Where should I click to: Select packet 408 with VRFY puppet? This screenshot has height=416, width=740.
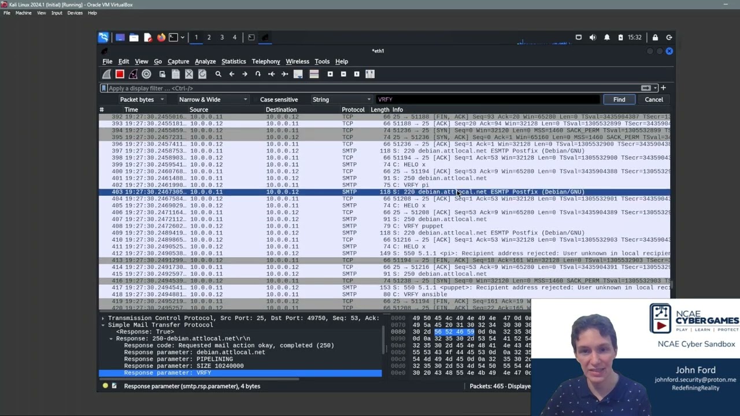[x=384, y=226]
